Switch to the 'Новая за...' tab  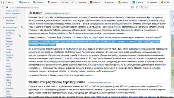coord(25,2)
